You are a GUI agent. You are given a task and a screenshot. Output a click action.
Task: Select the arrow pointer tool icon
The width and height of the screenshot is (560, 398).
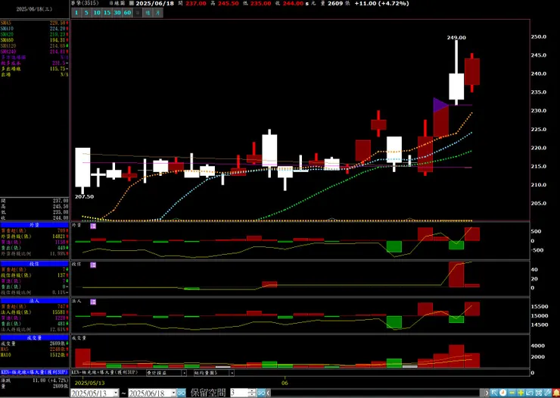tap(494, 393)
